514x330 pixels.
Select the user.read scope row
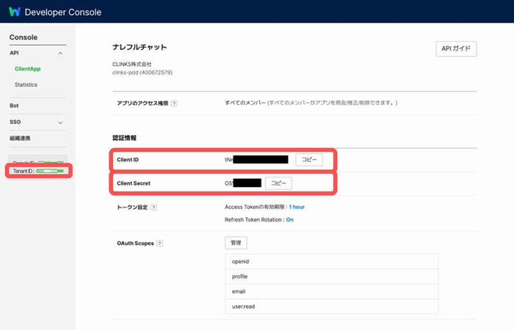332,307
